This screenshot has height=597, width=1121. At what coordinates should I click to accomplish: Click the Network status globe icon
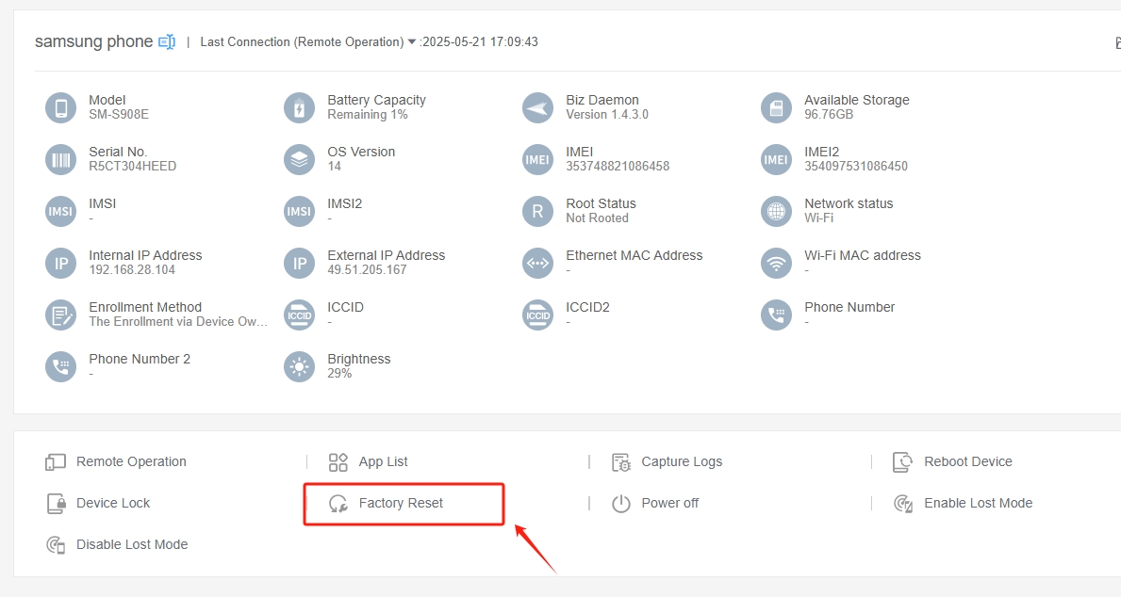tap(776, 211)
